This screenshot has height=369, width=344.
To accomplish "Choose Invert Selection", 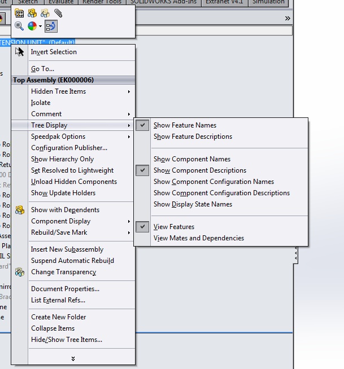I will coord(73,52).
